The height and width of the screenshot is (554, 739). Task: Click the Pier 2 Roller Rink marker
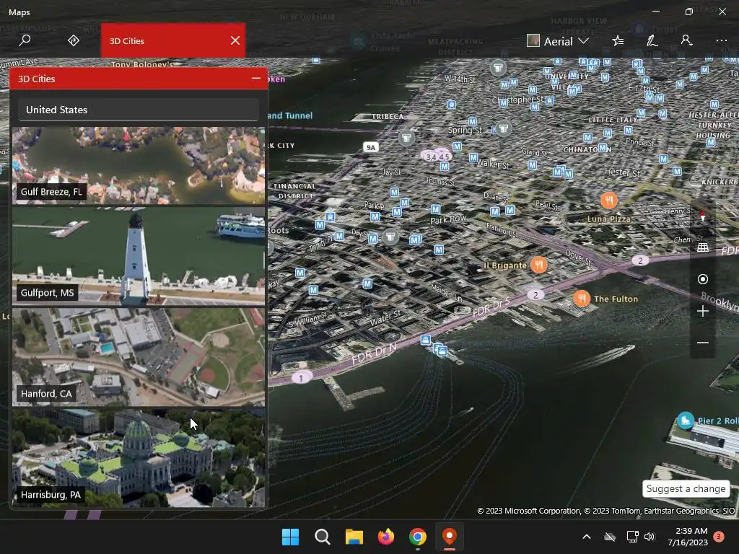click(x=685, y=421)
